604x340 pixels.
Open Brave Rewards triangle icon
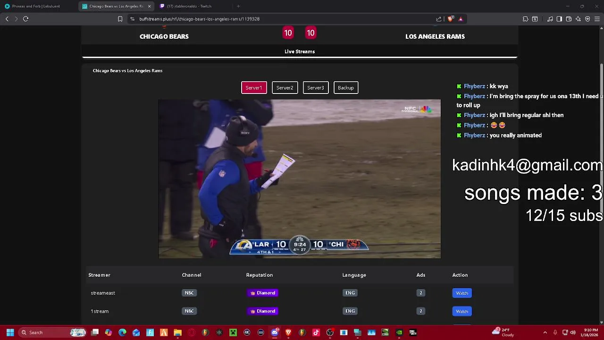(x=461, y=19)
